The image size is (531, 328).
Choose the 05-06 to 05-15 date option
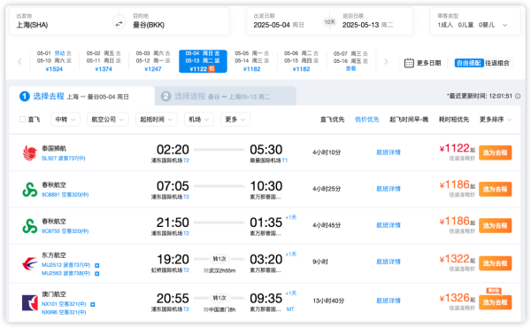tap(301, 61)
